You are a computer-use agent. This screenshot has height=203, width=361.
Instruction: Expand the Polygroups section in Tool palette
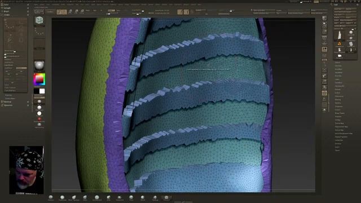tap(339, 107)
